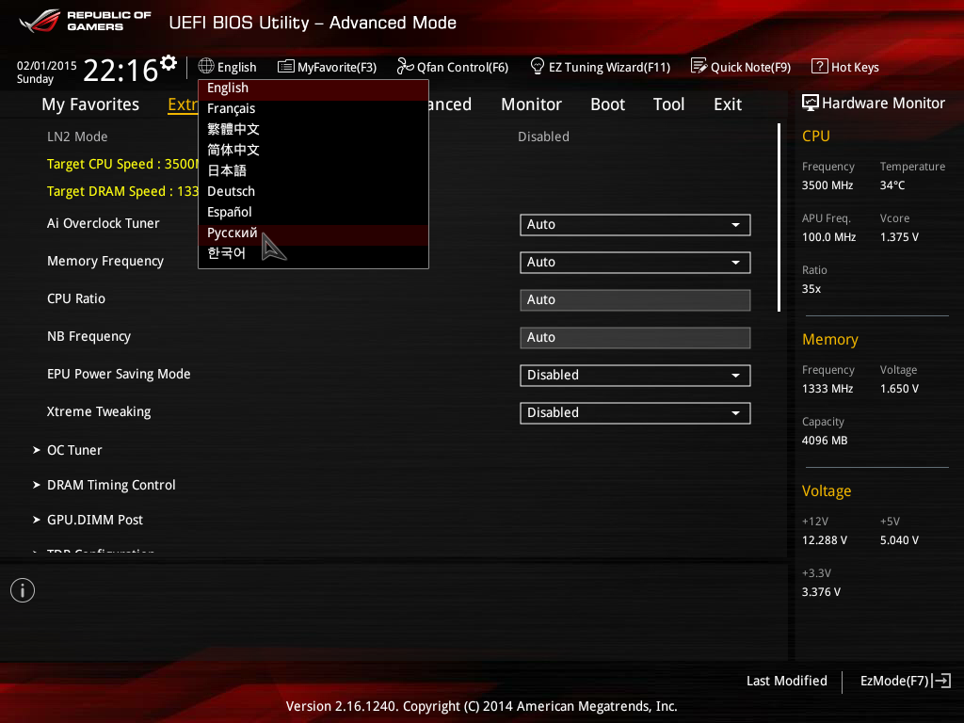Choose 한국어 language option
964x723 pixels.
tap(313, 253)
